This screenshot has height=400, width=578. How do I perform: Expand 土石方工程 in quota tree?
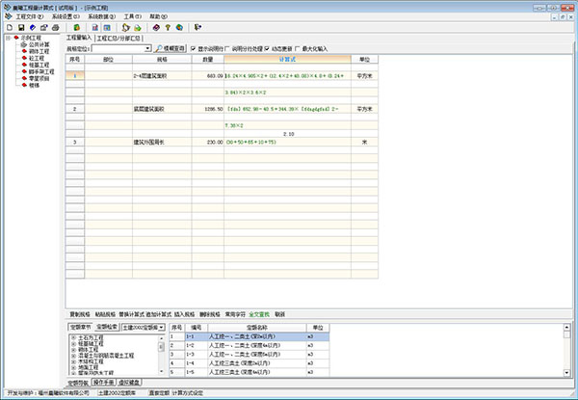point(74,337)
